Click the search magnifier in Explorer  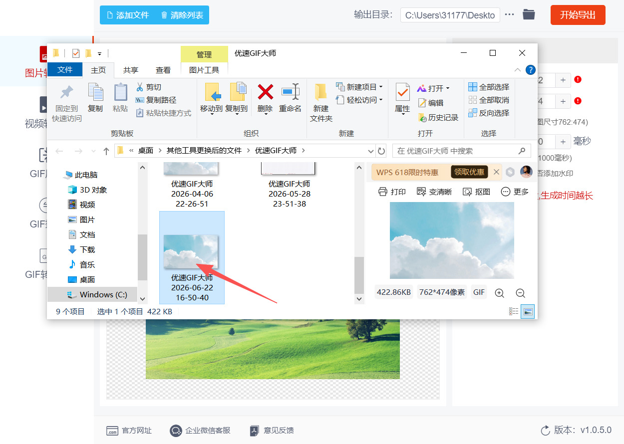click(x=522, y=151)
